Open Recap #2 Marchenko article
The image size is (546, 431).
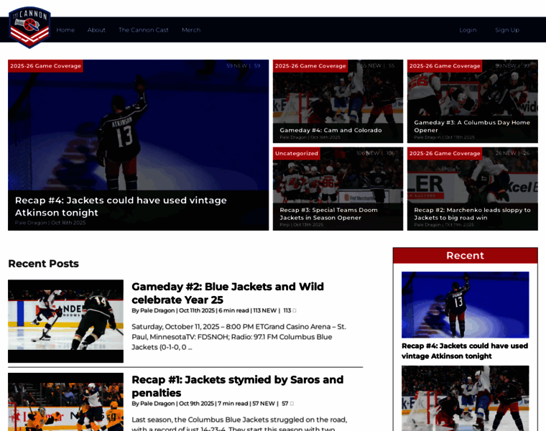coord(472,213)
